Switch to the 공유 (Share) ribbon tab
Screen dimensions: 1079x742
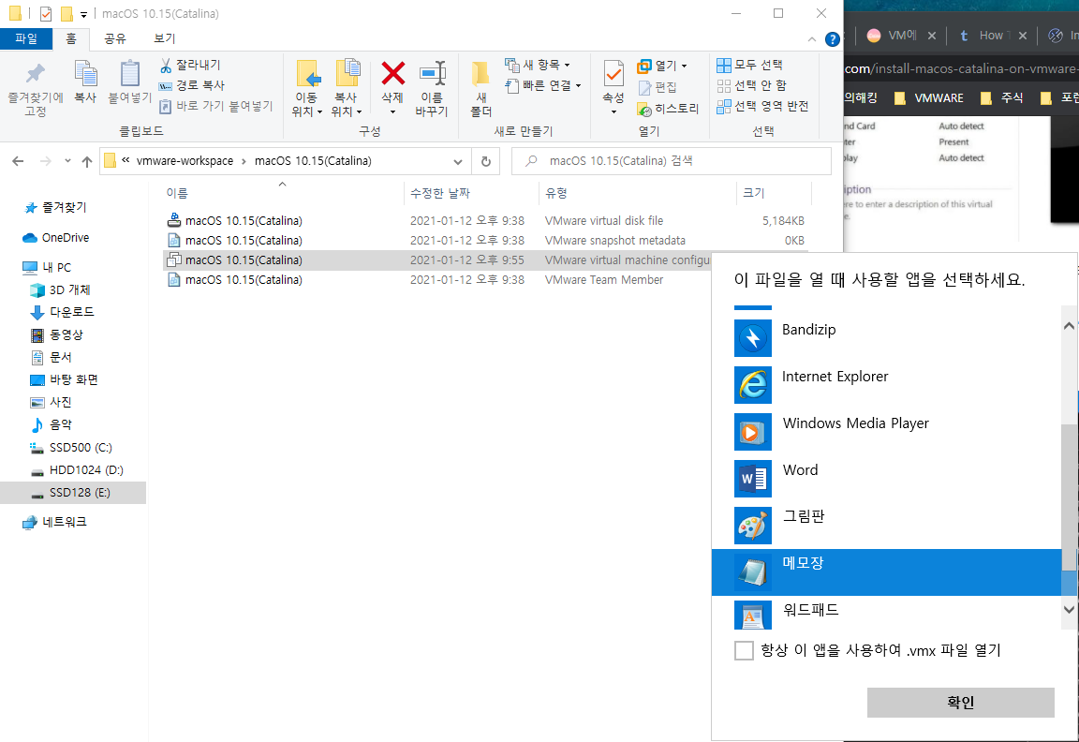tap(115, 38)
